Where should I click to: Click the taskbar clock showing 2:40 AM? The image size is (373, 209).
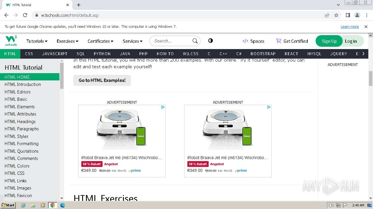click(358, 205)
